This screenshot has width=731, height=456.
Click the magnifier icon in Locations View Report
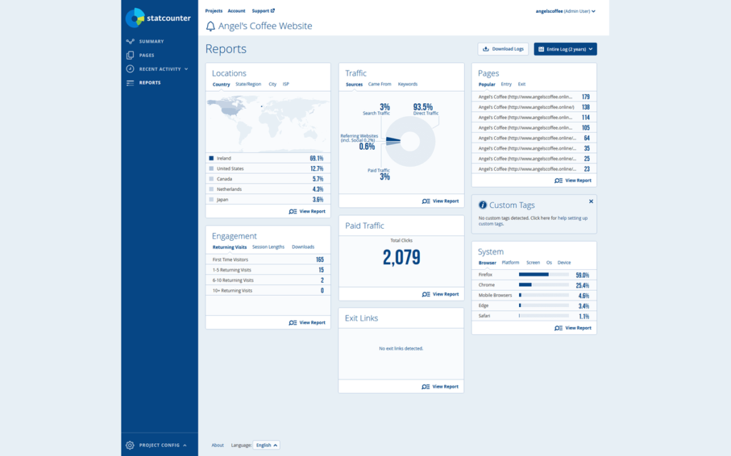[x=292, y=211]
